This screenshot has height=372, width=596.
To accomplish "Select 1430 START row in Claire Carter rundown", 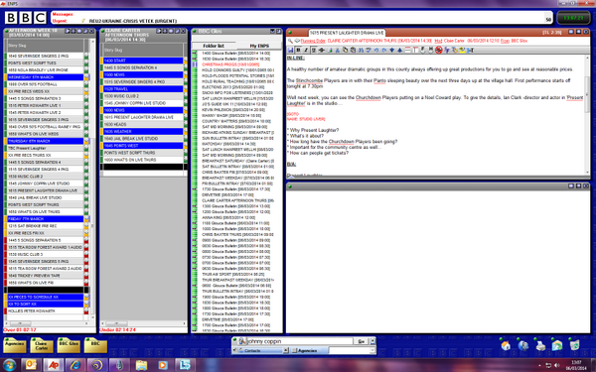I will tap(144, 61).
